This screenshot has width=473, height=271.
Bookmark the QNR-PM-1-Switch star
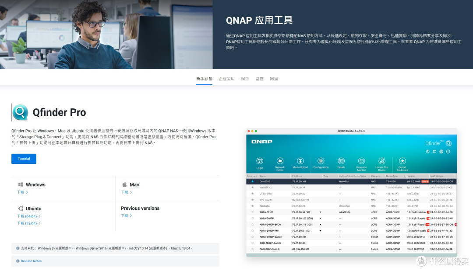pos(253,249)
